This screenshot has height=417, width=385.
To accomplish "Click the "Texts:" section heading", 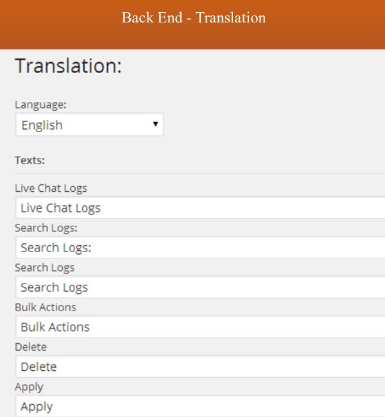I will pos(30,160).
